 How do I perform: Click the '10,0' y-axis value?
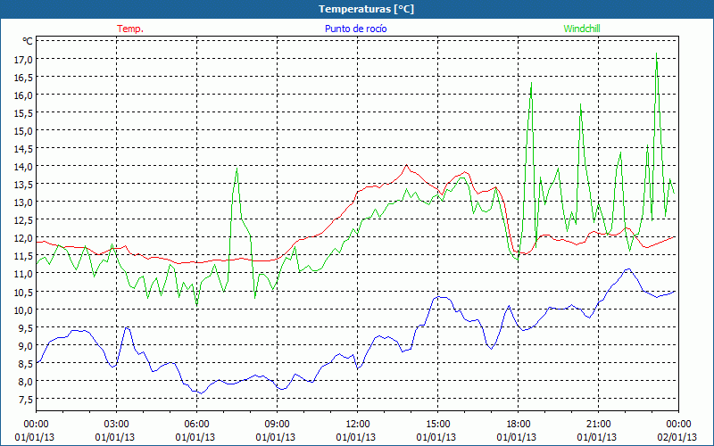tap(24, 310)
